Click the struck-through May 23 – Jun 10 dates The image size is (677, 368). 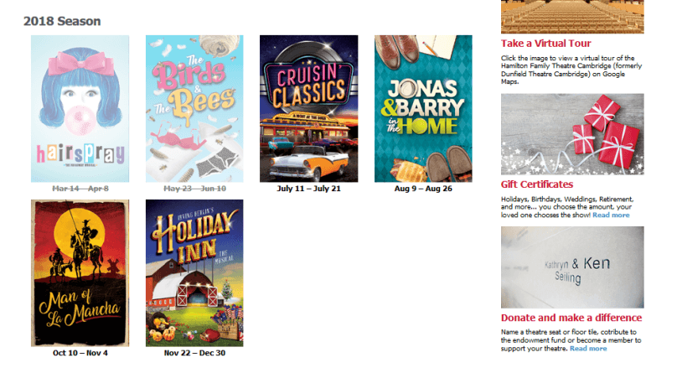(x=194, y=189)
